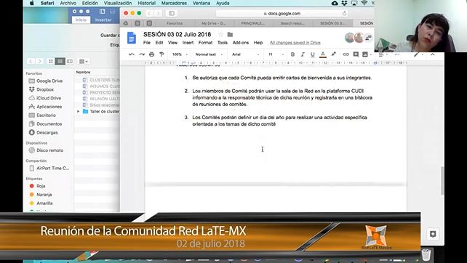The image size is (467, 263).
Task: Insert a link with the chain icon
Action: click(x=346, y=54)
